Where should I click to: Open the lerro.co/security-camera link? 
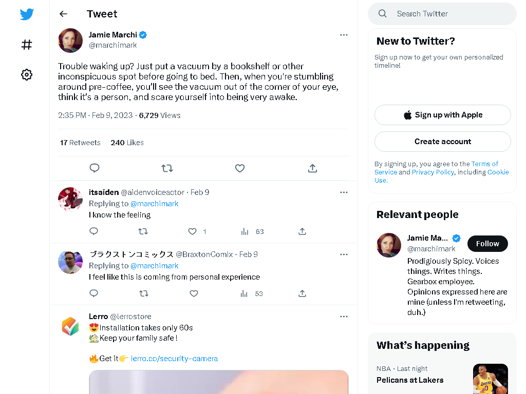pos(174,359)
